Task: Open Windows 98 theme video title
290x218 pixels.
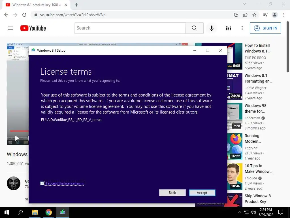Action: point(255,108)
